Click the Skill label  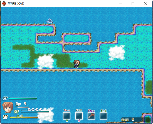point(79,110)
